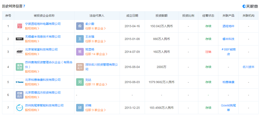Image resolution: width=262 pixels, height=118 pixels.
Task: Click the 宁波洒哇地咔电器 company logo
Action: pyautogui.click(x=20, y=26)
